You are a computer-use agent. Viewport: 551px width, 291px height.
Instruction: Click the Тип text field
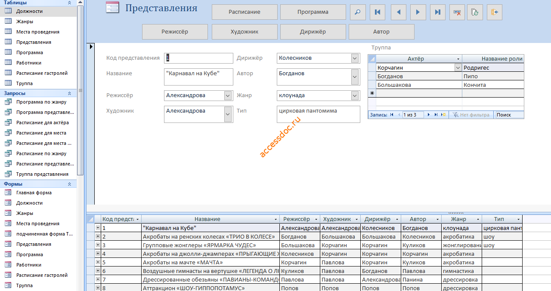[319, 114]
